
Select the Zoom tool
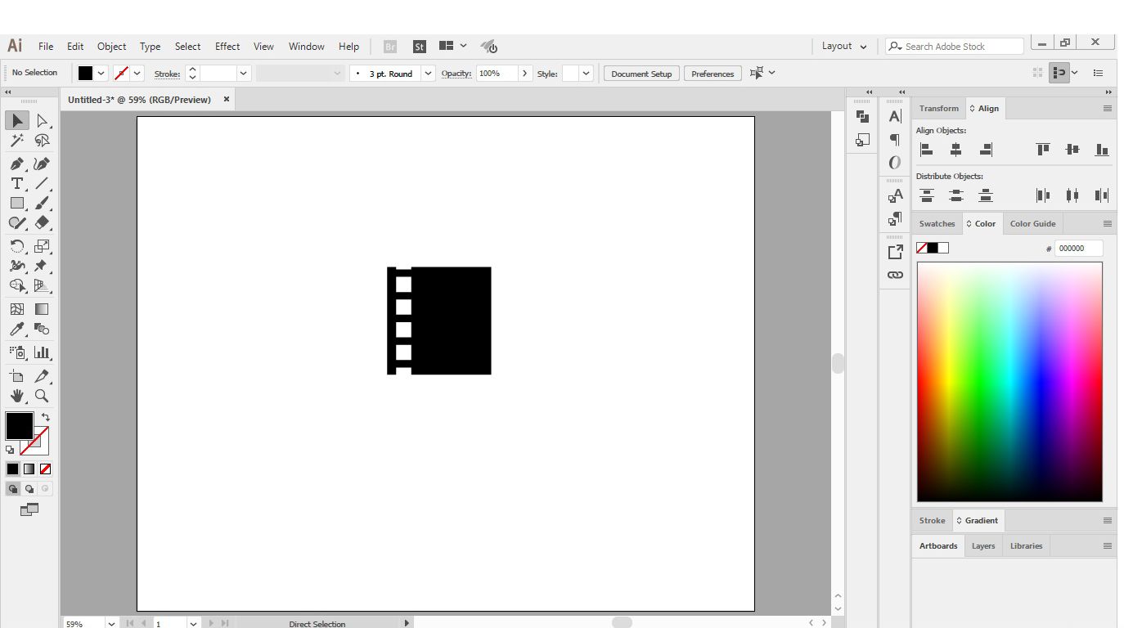(x=42, y=396)
